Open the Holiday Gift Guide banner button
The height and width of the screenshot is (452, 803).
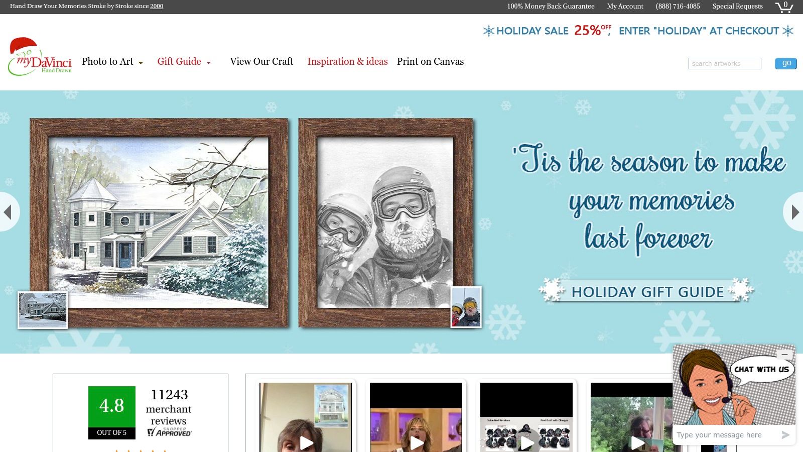click(x=647, y=291)
